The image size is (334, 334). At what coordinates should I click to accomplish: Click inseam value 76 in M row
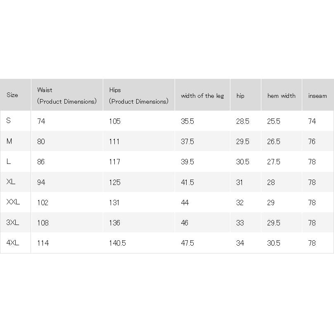coord(312,142)
